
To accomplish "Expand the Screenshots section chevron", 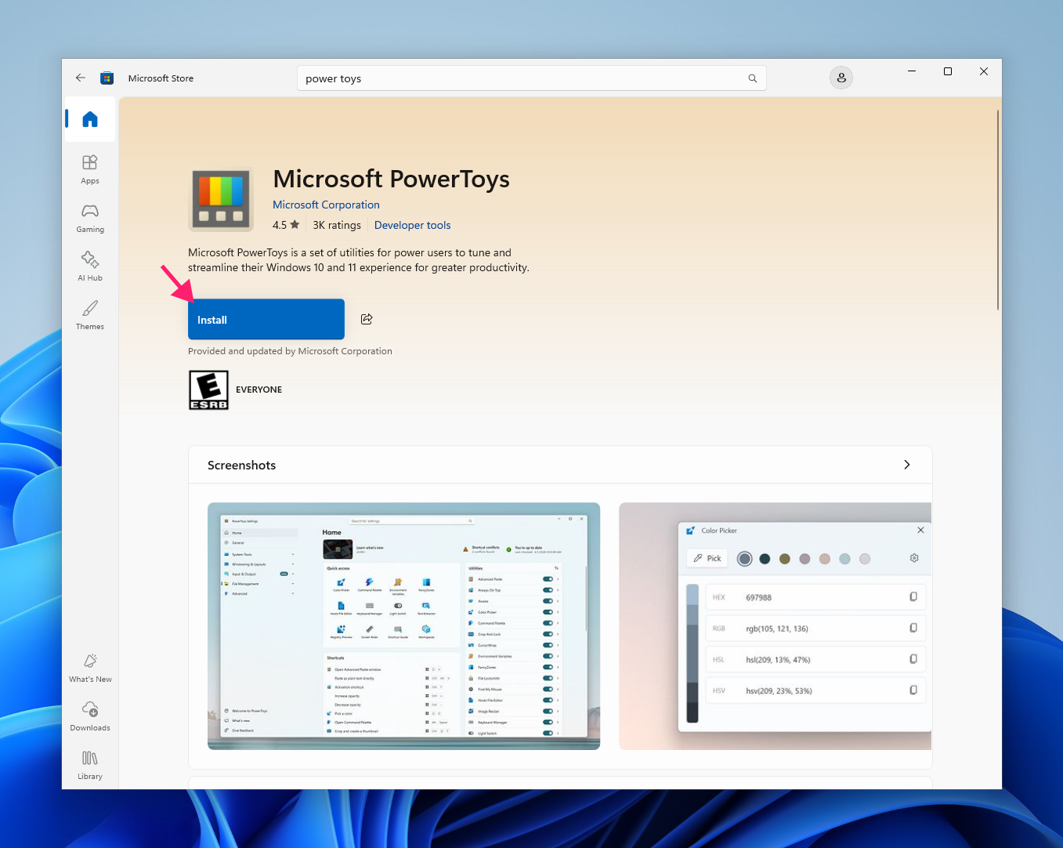I will [x=907, y=465].
